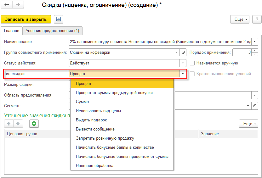Select 'Выдать подарок' from the list
The image size is (262, 178).
91,120
